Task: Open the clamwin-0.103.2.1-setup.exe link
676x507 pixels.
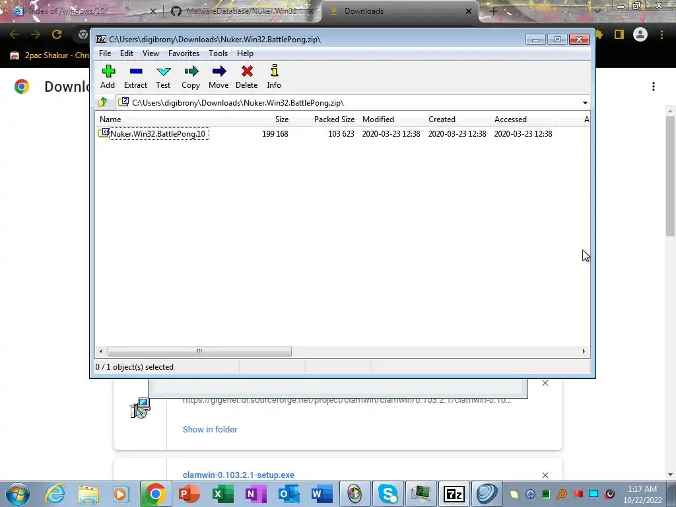Action: tap(238, 475)
